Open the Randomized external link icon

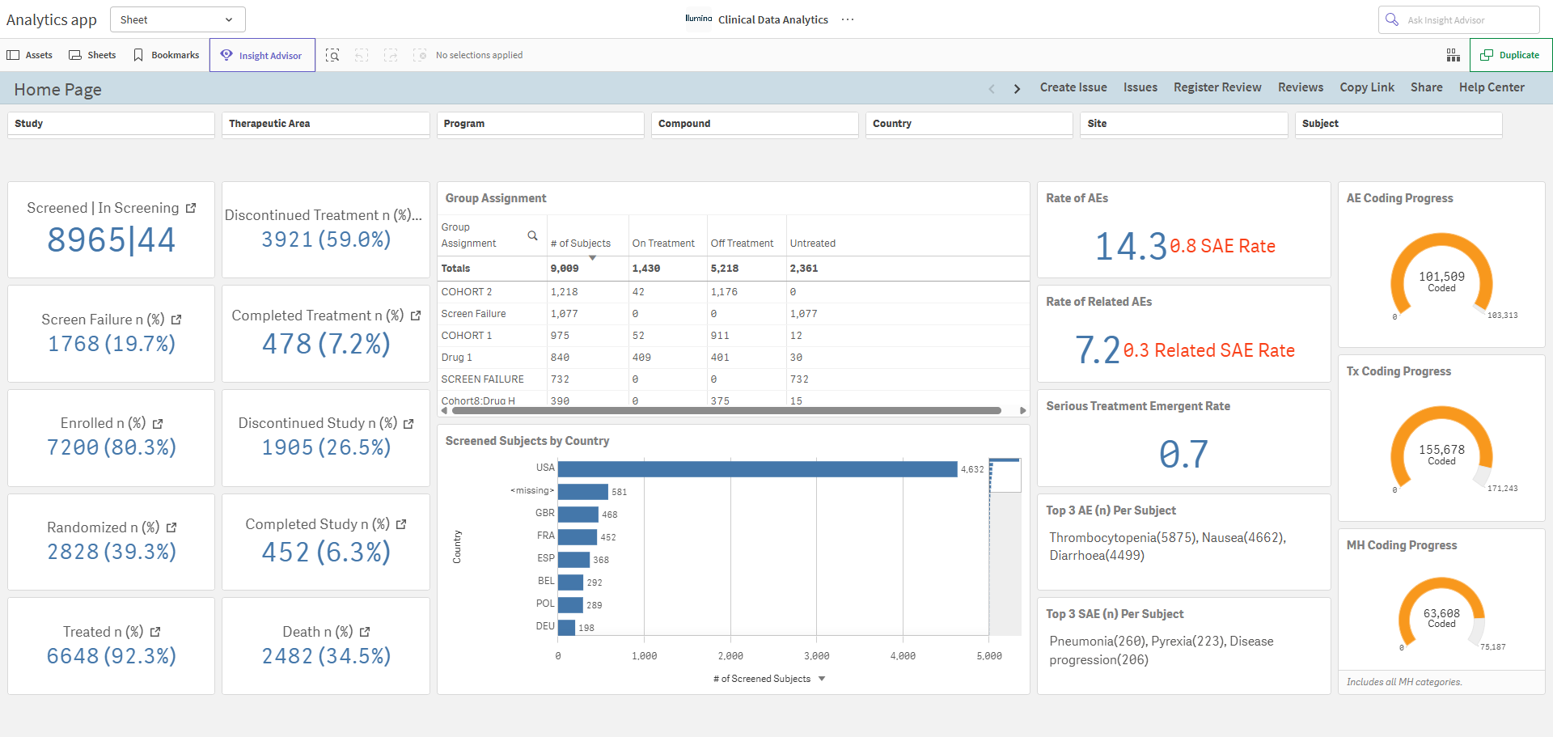[x=171, y=527]
